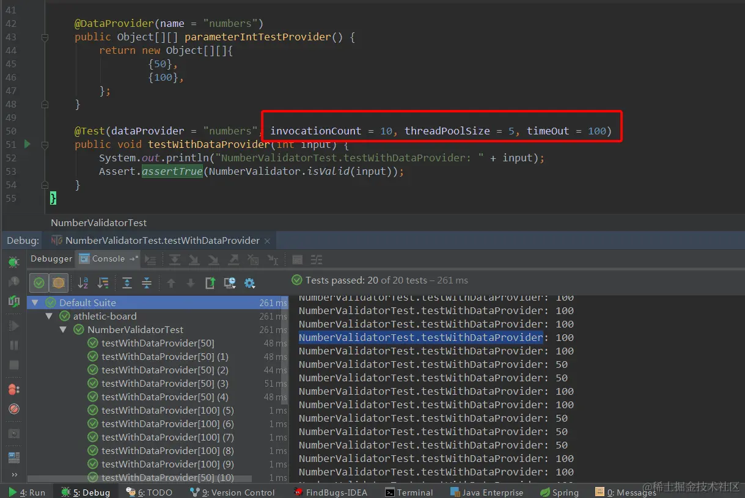Click the camera thread dump icon
Viewport: 745px width, 498px height.
(x=13, y=433)
